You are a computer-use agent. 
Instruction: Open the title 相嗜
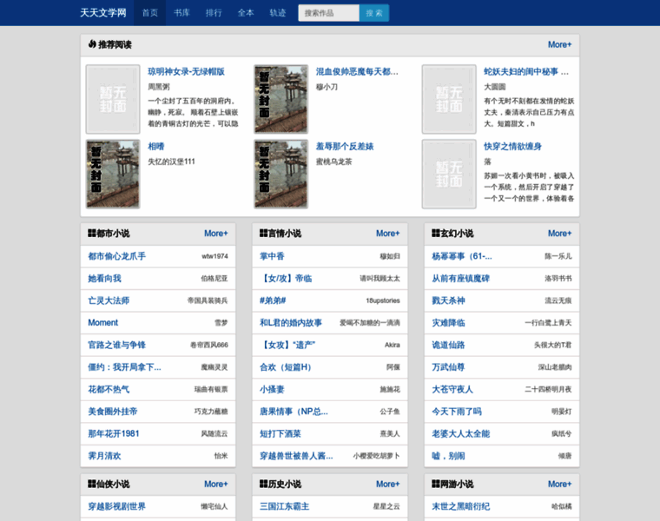click(156, 147)
